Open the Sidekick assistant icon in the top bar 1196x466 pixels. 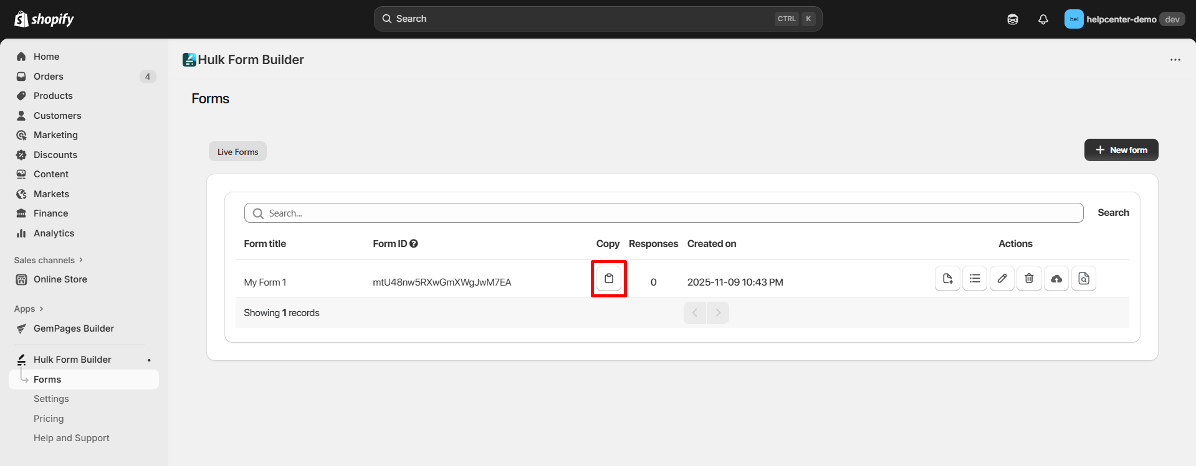click(x=1013, y=19)
